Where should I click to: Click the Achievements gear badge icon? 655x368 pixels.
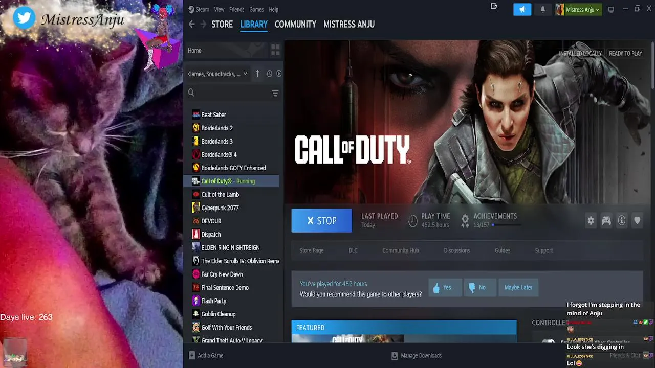(465, 221)
